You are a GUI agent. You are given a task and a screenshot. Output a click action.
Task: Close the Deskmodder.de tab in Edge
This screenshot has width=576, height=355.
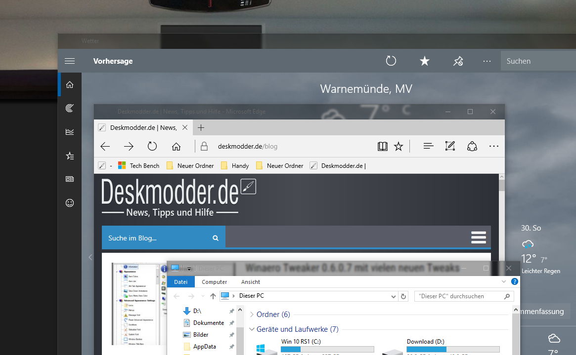pos(185,127)
